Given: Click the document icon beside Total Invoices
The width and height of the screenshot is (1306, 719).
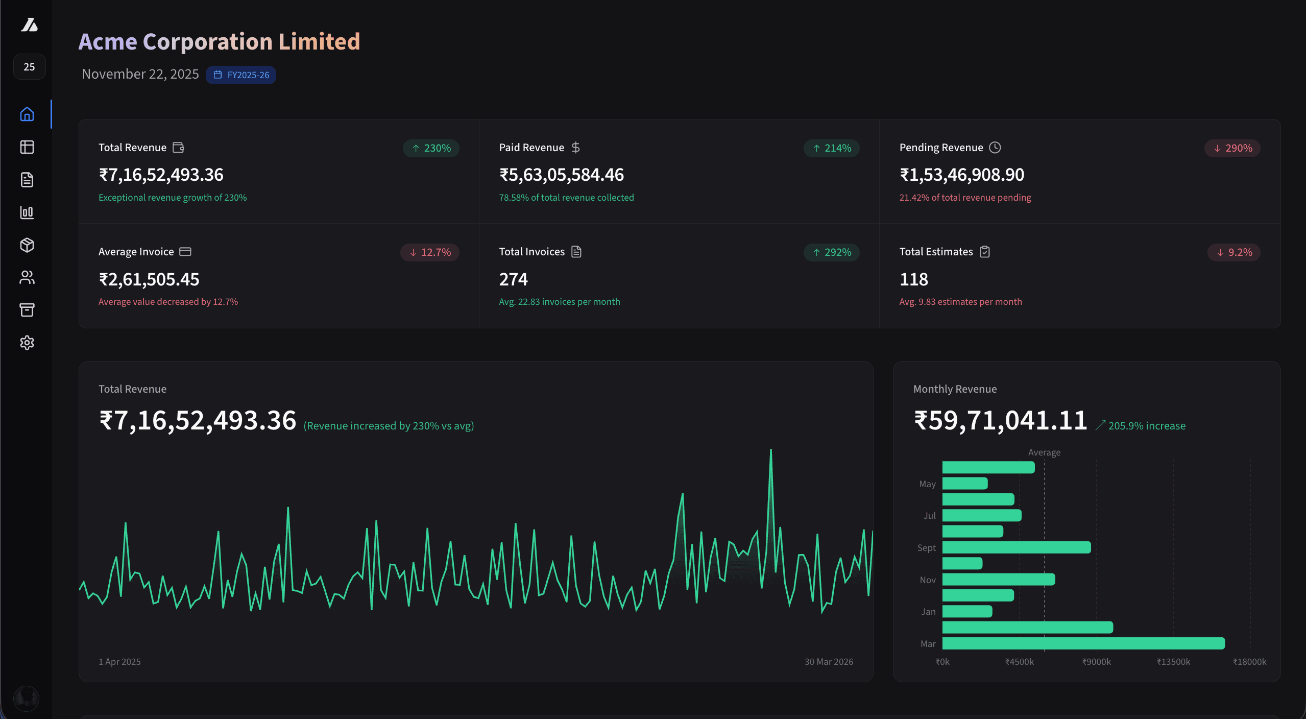Looking at the screenshot, I should pos(576,251).
